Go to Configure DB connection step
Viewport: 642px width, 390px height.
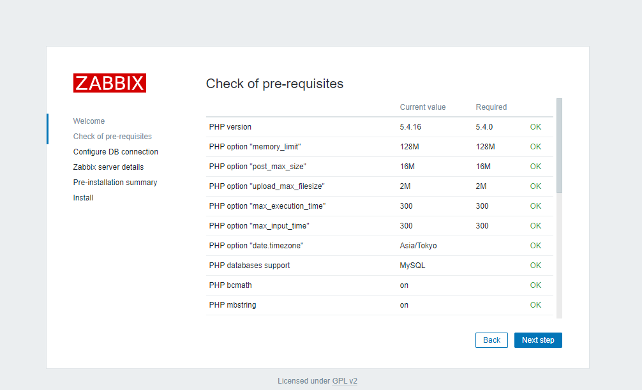pyautogui.click(x=116, y=151)
